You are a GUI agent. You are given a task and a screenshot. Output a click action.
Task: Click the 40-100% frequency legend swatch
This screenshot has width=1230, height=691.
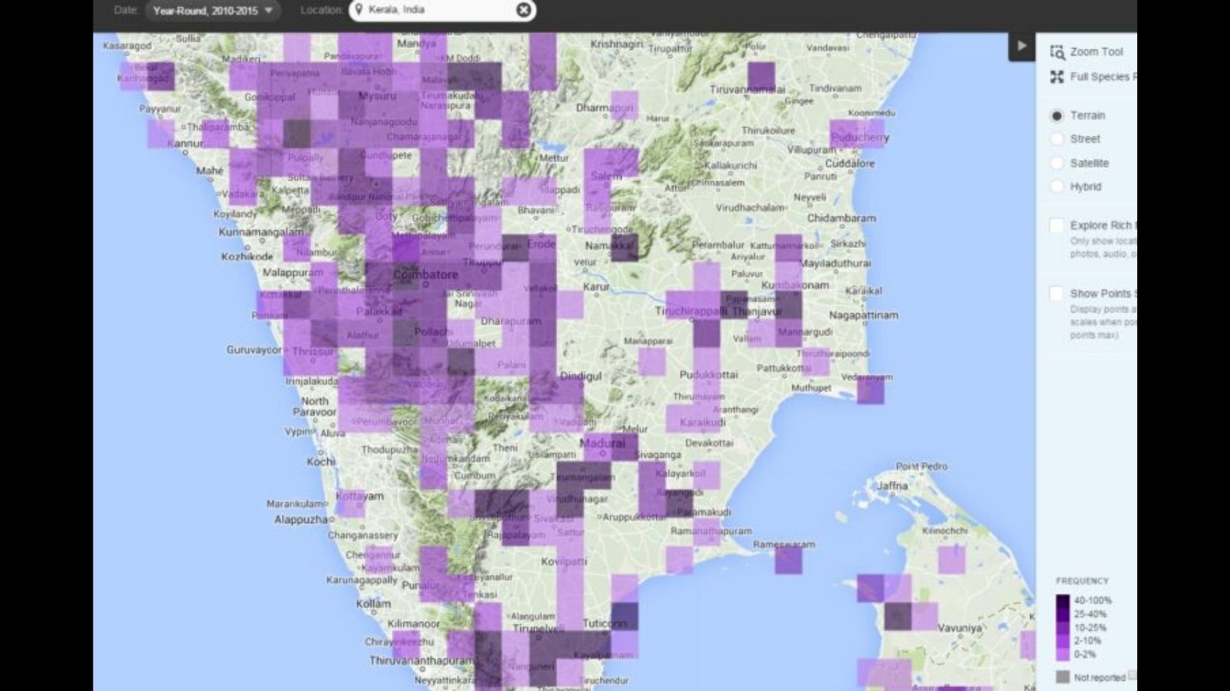1063,601
